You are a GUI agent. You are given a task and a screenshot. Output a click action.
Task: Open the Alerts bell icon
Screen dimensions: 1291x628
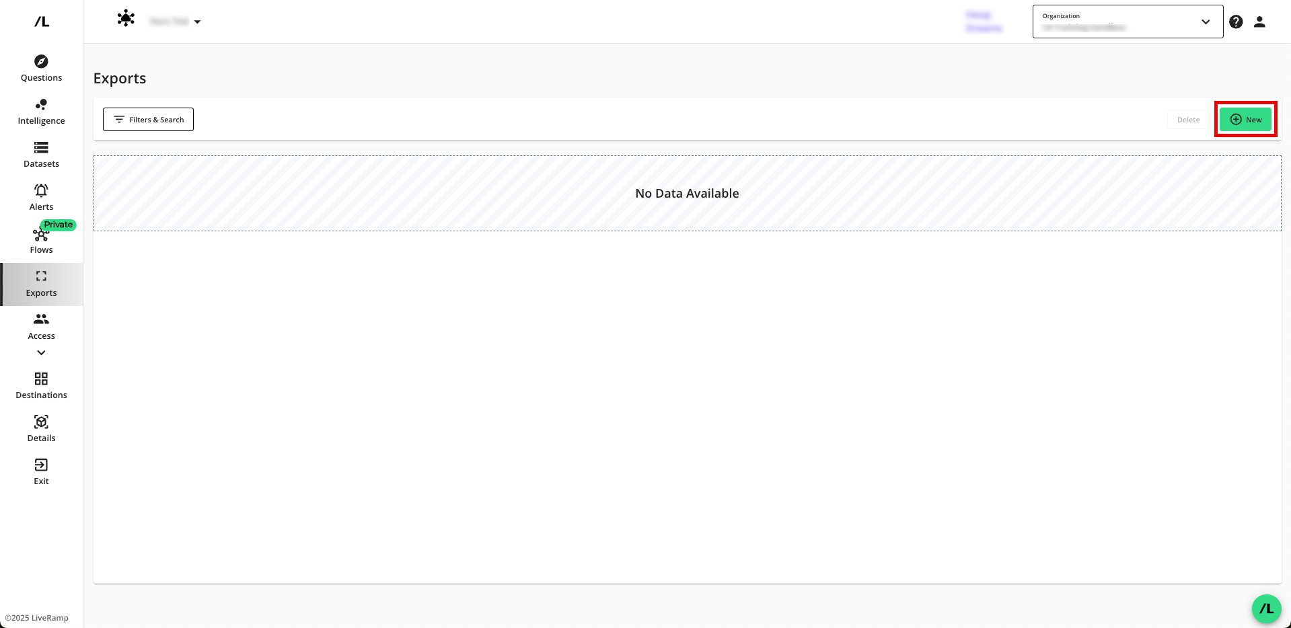pos(41,191)
